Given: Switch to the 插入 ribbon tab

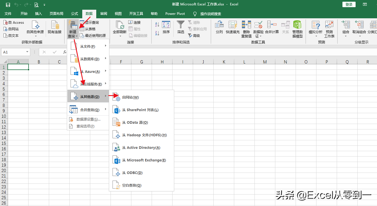Looking at the screenshot, I should (38, 14).
